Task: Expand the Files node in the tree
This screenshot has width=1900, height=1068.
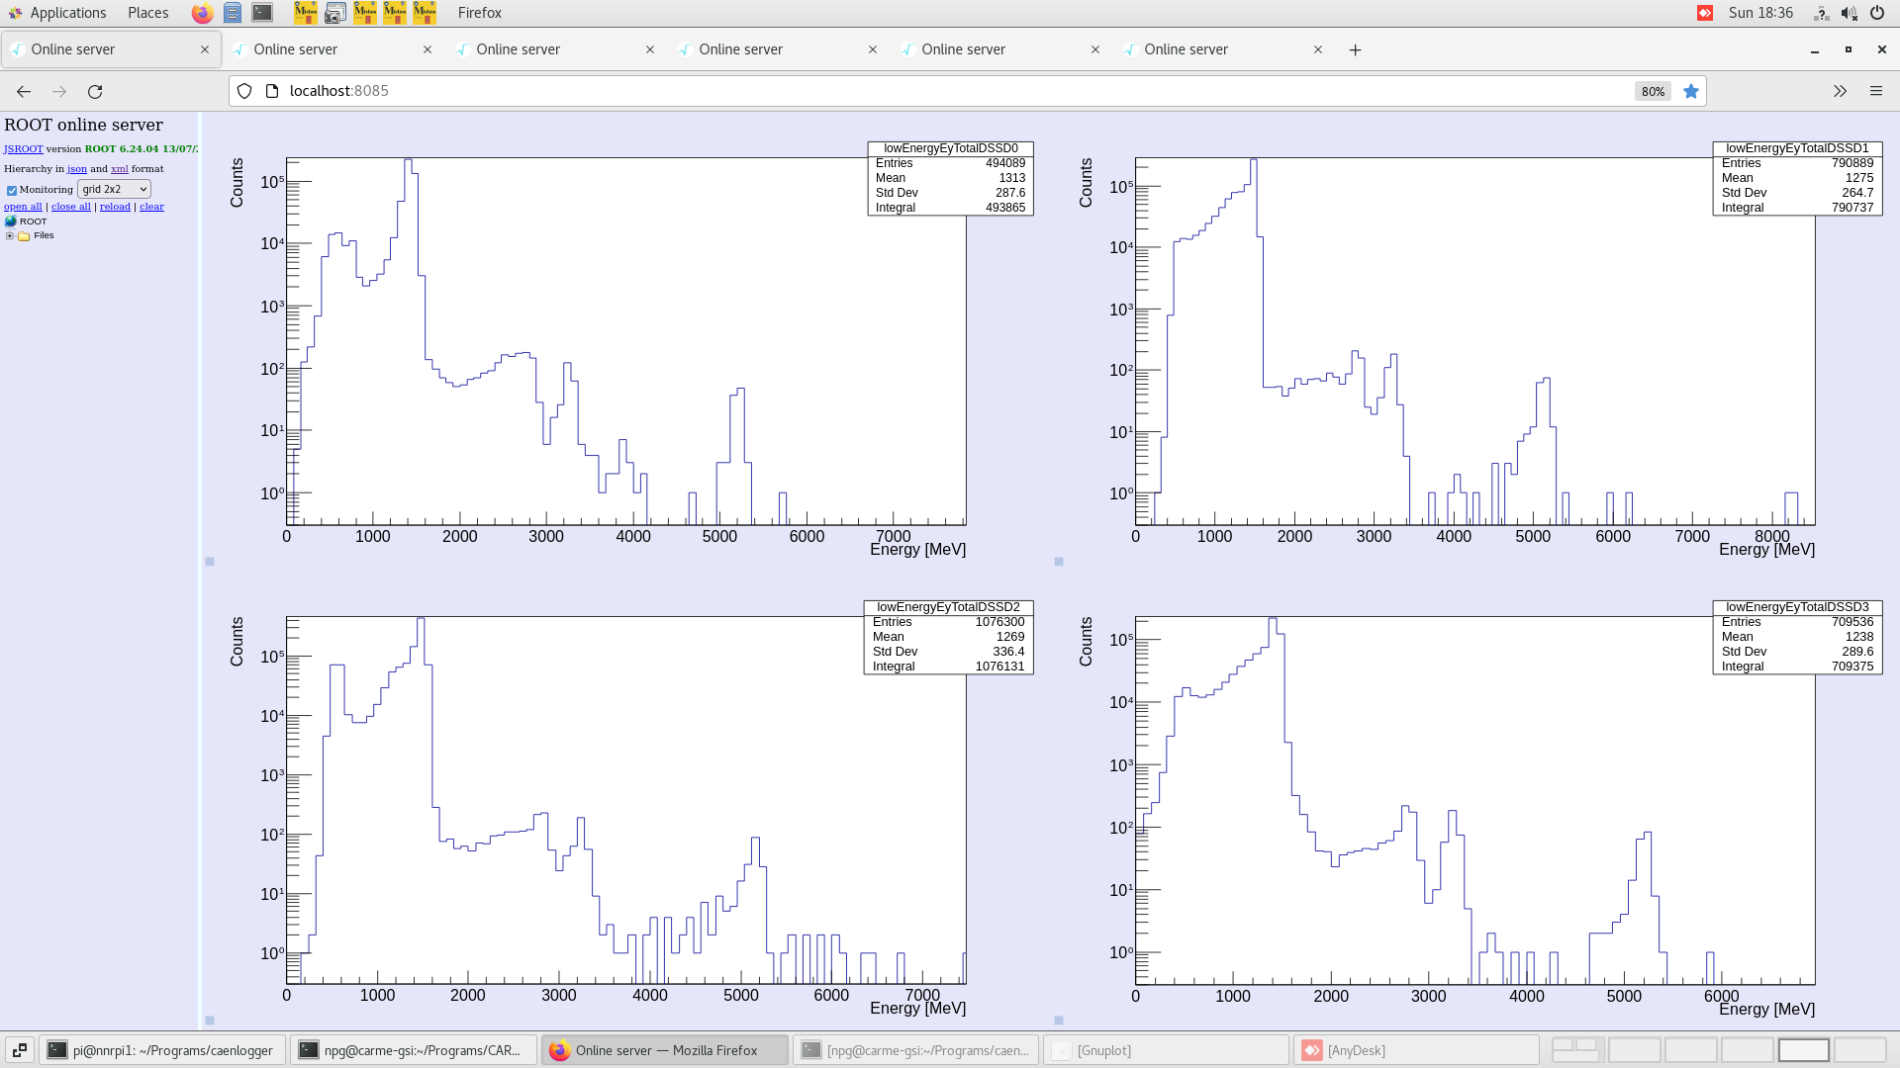Action: [x=10, y=235]
